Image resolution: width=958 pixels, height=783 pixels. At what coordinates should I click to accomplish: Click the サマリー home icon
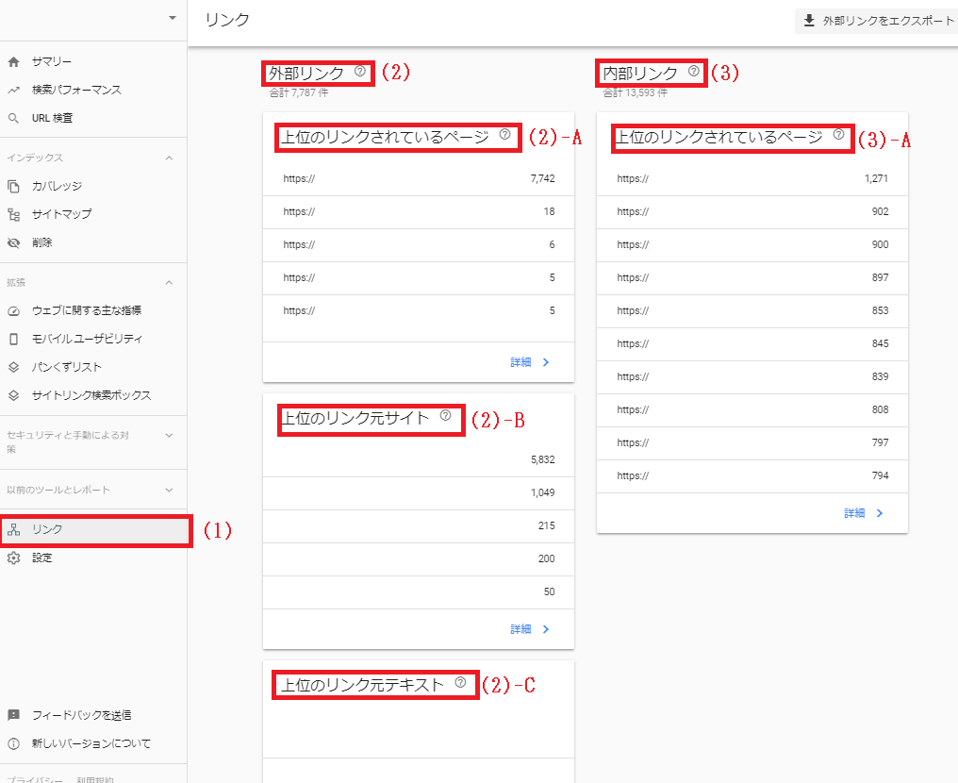pos(13,62)
